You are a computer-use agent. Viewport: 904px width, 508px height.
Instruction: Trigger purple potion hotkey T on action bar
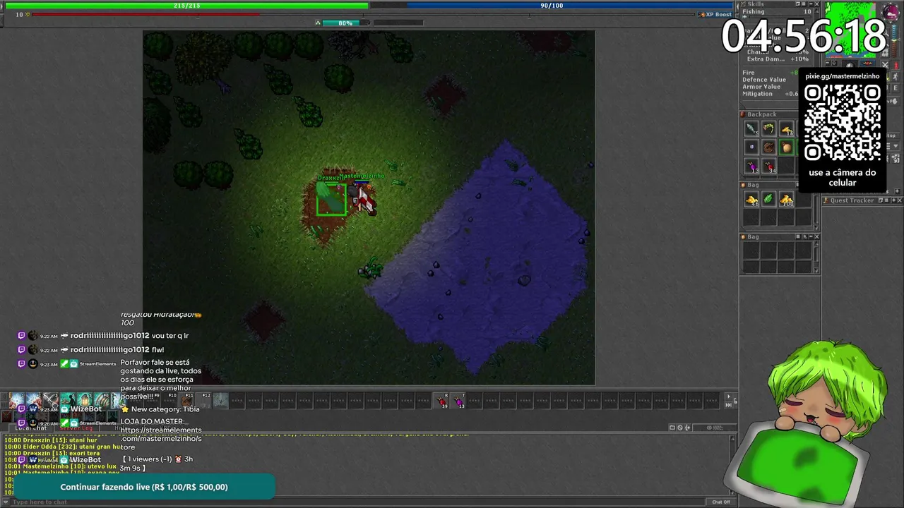pyautogui.click(x=459, y=401)
